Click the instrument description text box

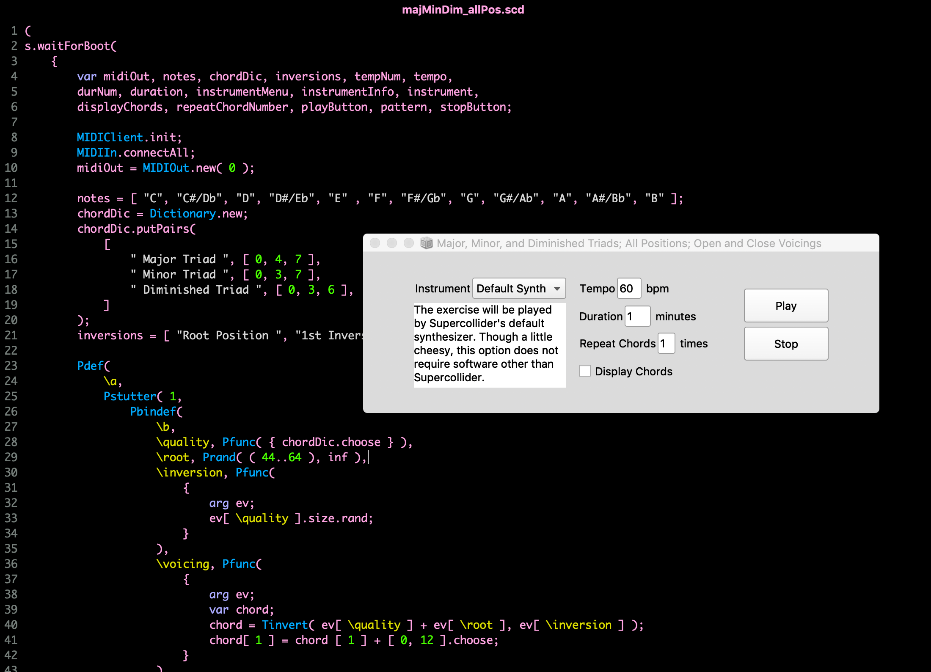coord(489,344)
